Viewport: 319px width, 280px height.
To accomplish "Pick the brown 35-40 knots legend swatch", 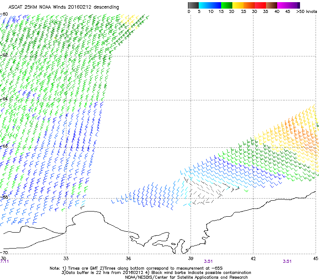I will coord(272,5).
